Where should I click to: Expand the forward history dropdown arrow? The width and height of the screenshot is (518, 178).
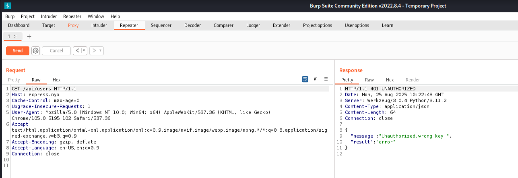pyautogui.click(x=100, y=51)
